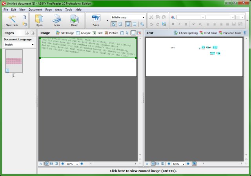Zoom in on Text pane
The height and width of the screenshot is (176, 251).
click(188, 164)
